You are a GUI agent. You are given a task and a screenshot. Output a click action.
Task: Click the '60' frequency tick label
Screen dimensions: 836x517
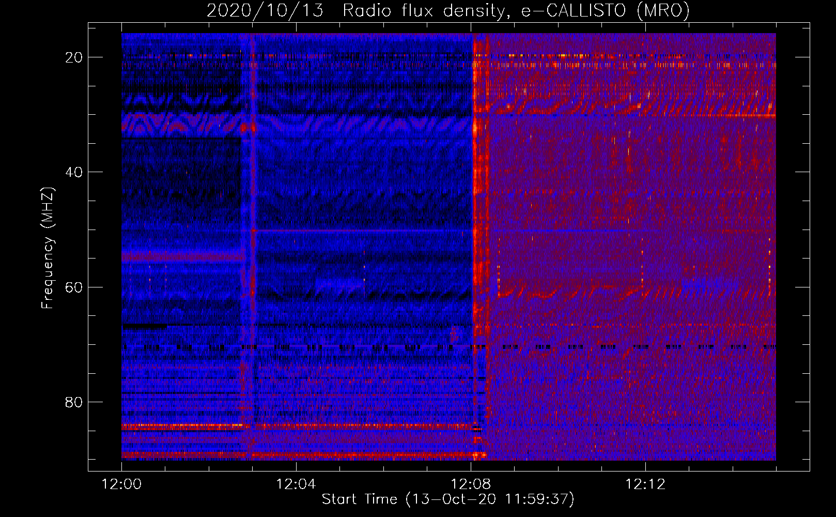pyautogui.click(x=74, y=287)
